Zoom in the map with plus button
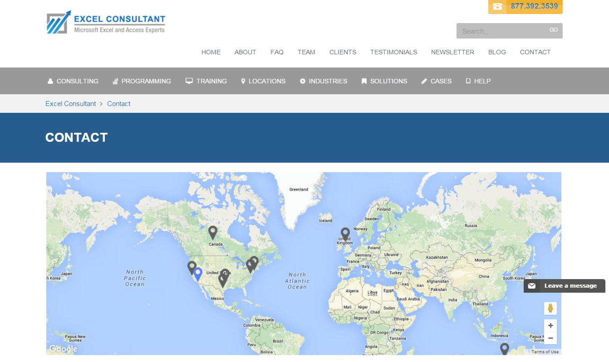This screenshot has width=609, height=362. [550, 325]
